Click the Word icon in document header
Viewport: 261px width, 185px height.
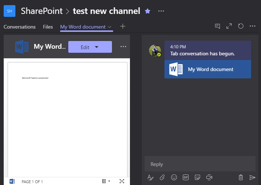pos(22,47)
